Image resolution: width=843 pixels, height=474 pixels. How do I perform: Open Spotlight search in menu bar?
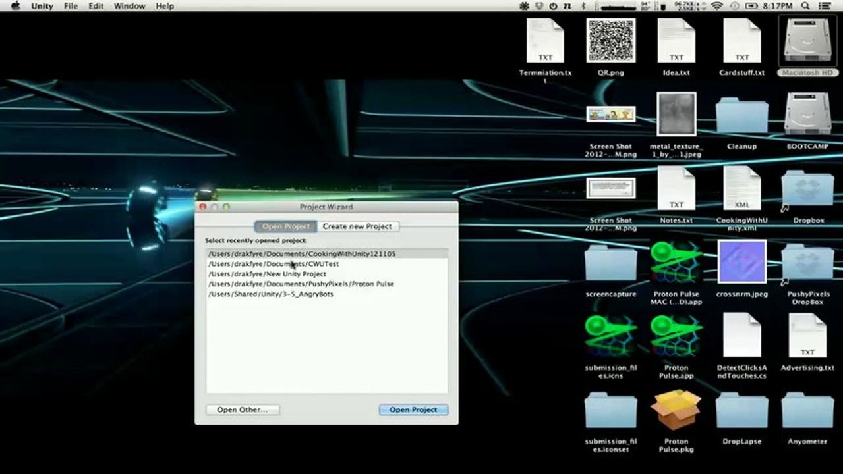pos(805,6)
